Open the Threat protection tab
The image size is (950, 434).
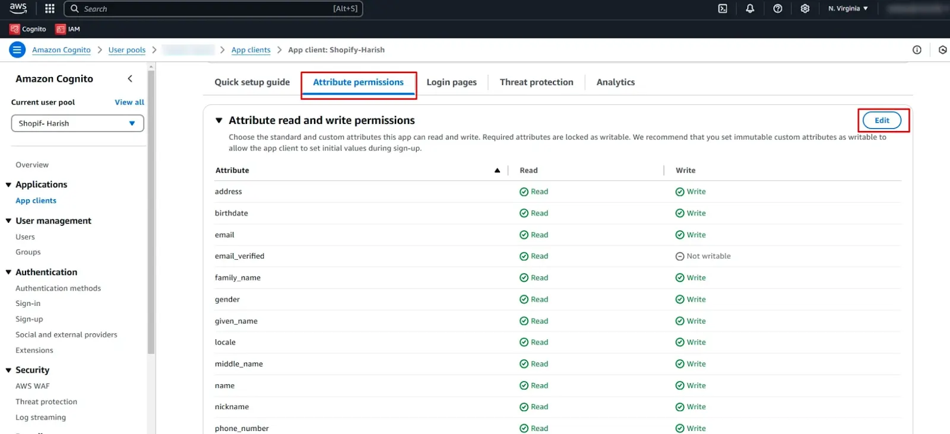coord(536,82)
